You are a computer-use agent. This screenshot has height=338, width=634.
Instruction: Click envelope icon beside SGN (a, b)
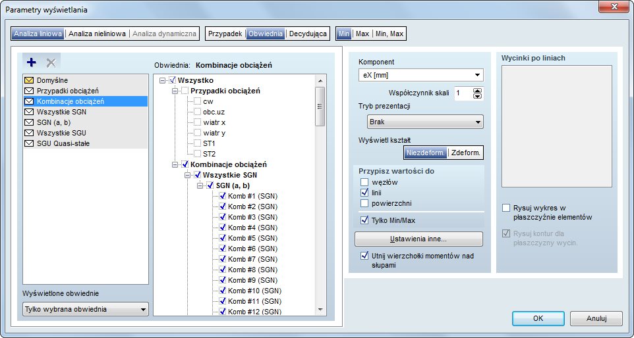click(x=29, y=122)
